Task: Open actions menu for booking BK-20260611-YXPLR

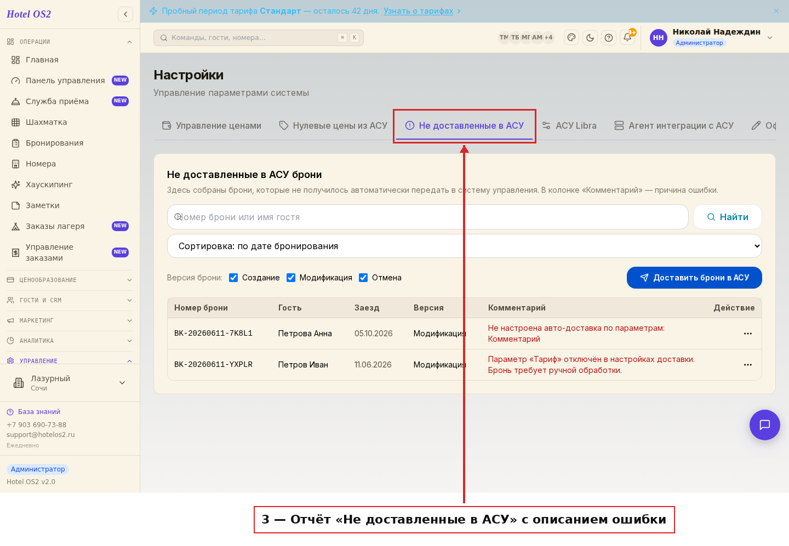Action: 748,365
